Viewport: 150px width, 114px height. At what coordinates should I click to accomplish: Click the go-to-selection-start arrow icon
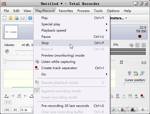13,96
